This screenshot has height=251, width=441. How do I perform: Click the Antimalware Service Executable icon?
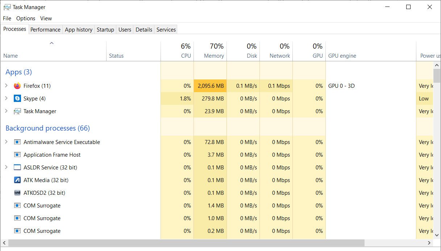tap(17, 142)
